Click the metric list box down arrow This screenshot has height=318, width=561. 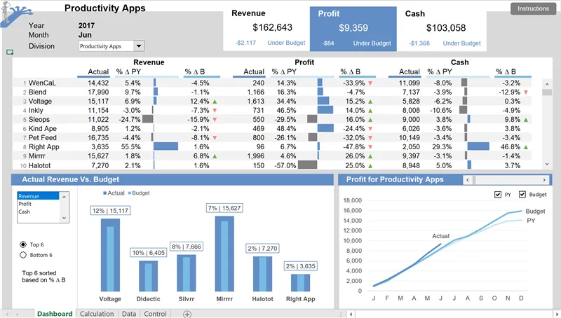click(66, 219)
